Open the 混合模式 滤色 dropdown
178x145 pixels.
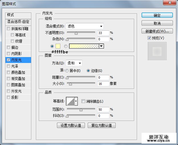tap(85, 26)
